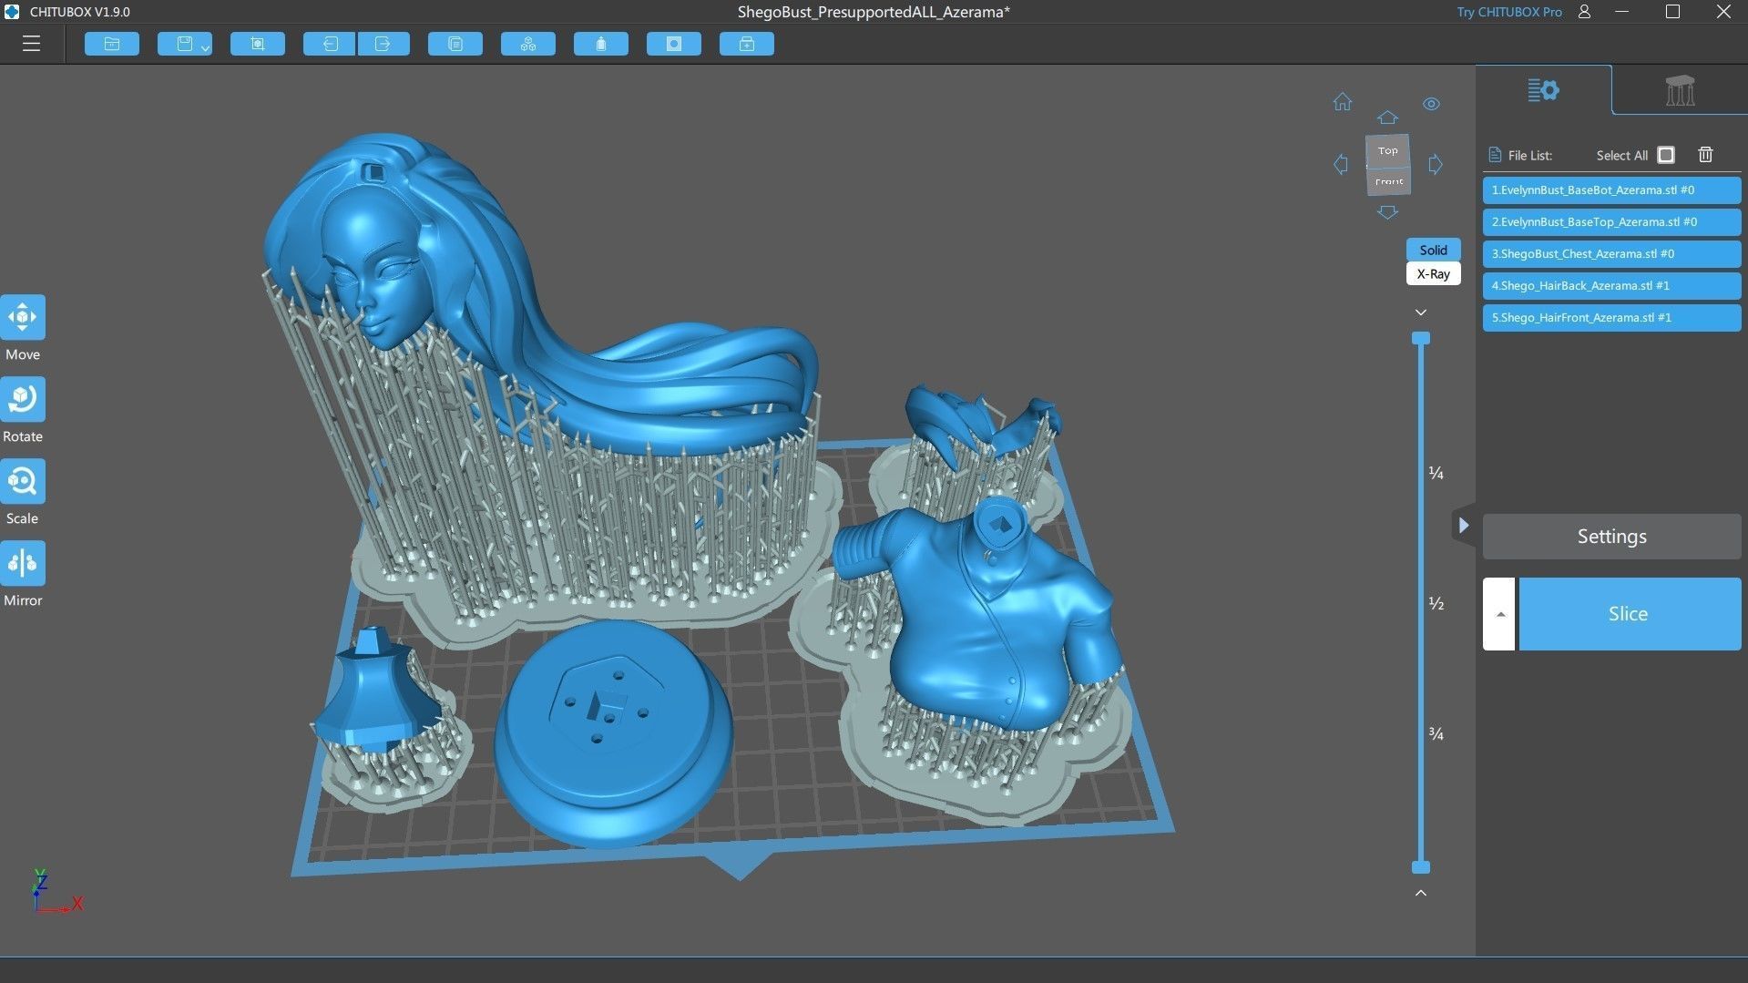This screenshot has height=983, width=1748.
Task: Click the top handle of layer slider
Action: pos(1421,338)
